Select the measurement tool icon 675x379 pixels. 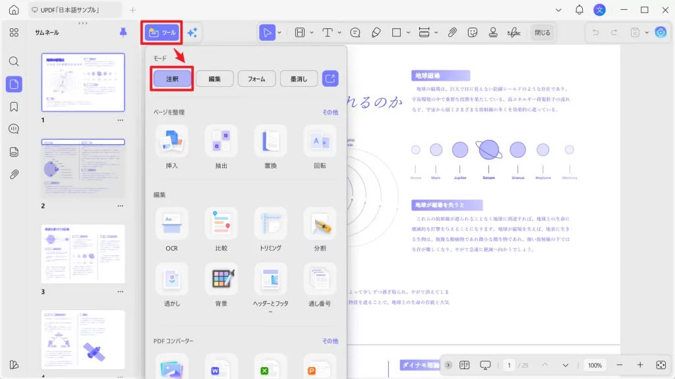click(424, 33)
